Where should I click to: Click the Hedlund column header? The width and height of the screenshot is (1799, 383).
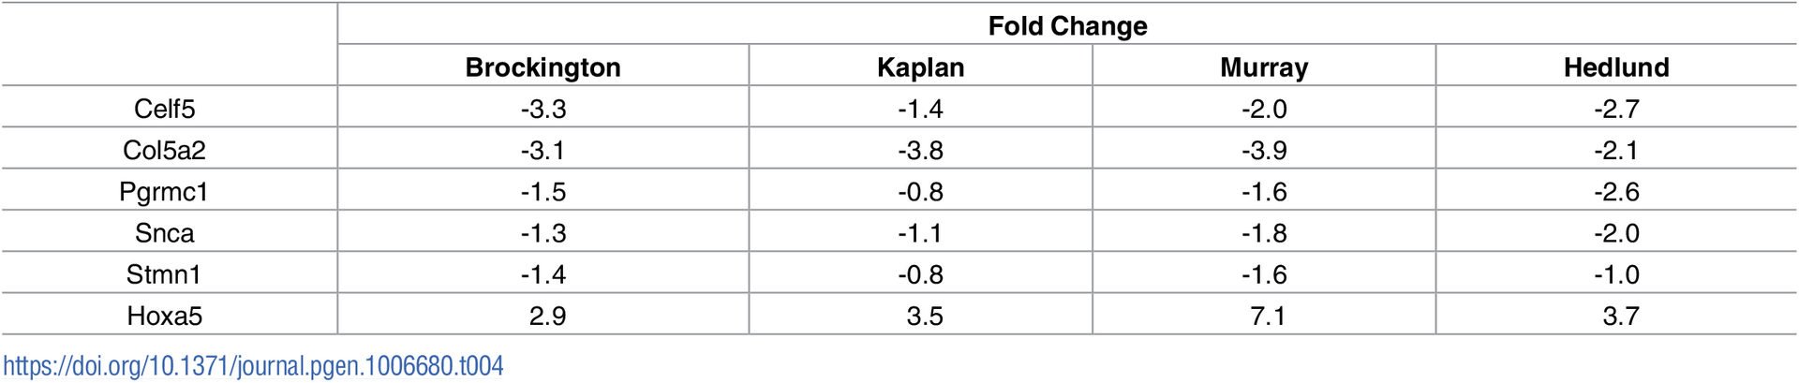[x=1616, y=67]
